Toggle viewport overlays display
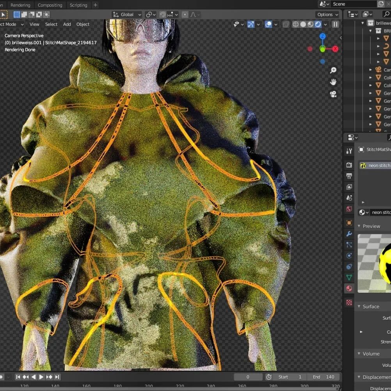The height and width of the screenshot is (391, 391). 268,24
